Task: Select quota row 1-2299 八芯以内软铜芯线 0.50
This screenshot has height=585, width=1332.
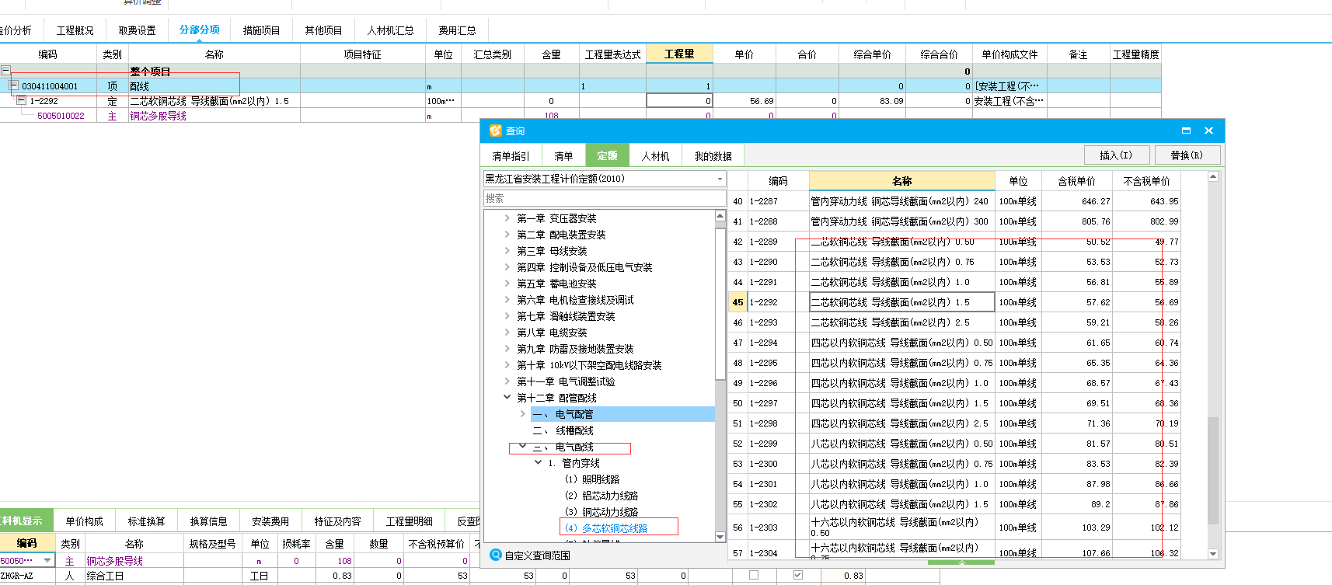Action: (954, 444)
